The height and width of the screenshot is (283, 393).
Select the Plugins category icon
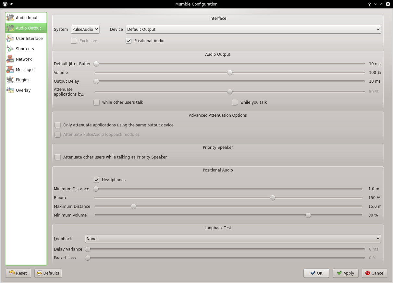click(10, 80)
